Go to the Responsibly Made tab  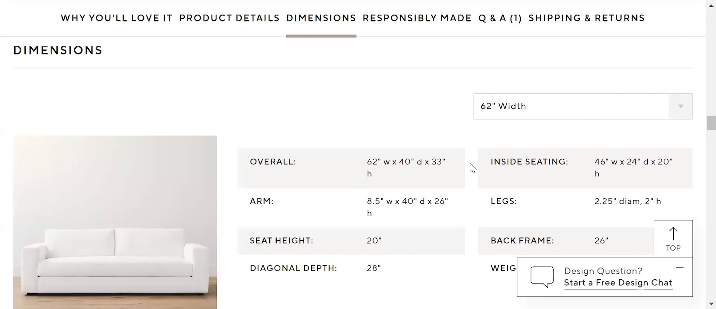pos(417,18)
